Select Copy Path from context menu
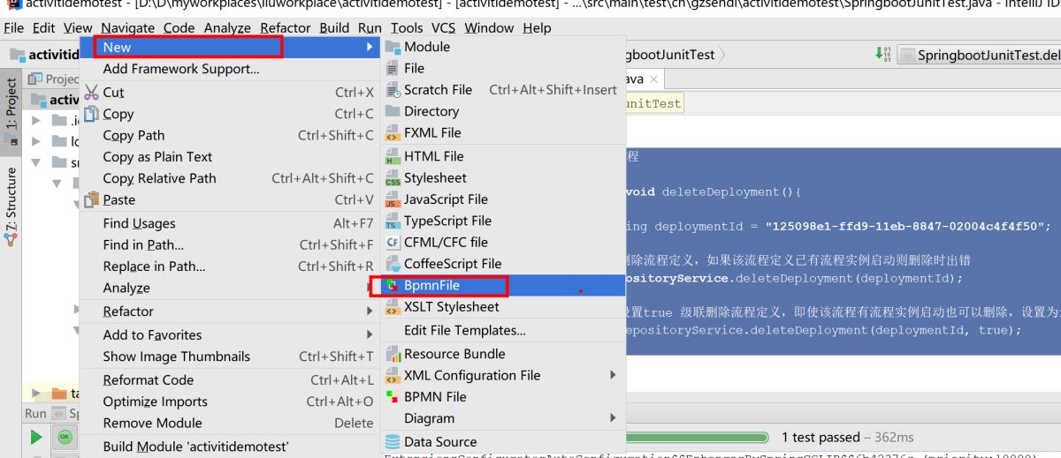 pyautogui.click(x=230, y=135)
